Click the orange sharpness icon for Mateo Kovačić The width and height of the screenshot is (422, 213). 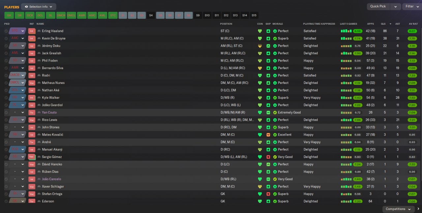[268, 135]
